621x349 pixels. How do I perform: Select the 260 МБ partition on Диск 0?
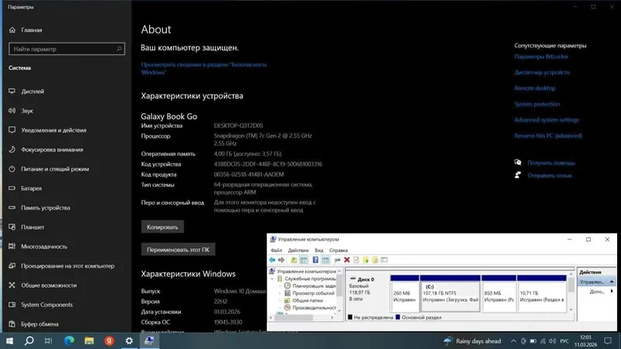404,293
